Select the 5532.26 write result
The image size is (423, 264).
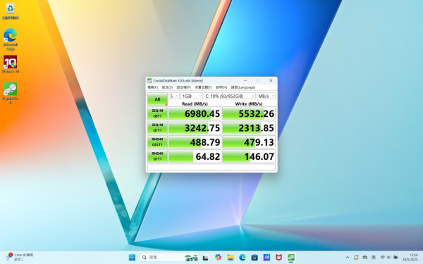click(249, 113)
